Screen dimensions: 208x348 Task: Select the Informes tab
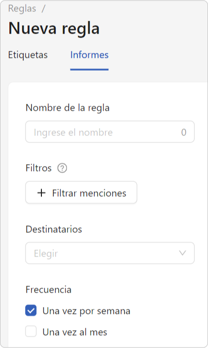[x=89, y=55]
